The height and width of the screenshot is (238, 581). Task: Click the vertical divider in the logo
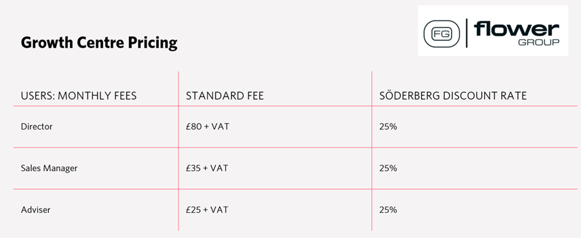466,33
